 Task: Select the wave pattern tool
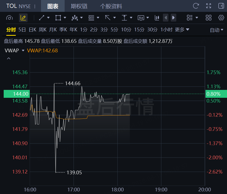pyautogui.click(x=75, y=18)
